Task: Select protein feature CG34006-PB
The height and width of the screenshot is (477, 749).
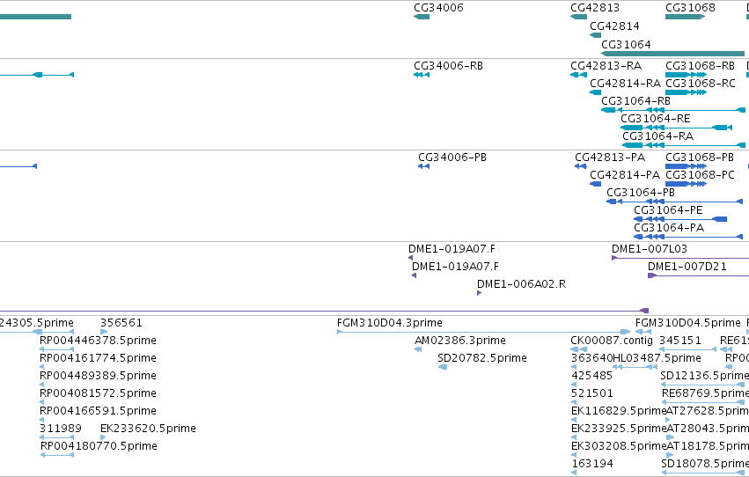Action: pyautogui.click(x=423, y=166)
